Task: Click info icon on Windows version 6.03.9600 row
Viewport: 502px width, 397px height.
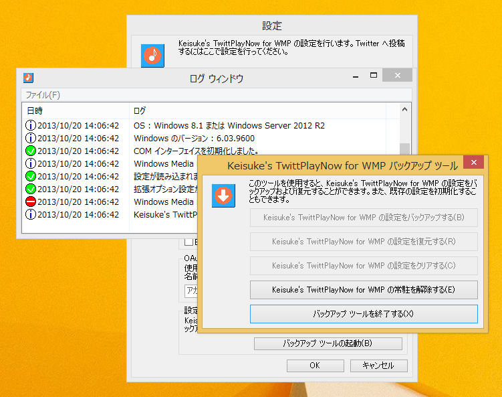Action: tap(31, 138)
